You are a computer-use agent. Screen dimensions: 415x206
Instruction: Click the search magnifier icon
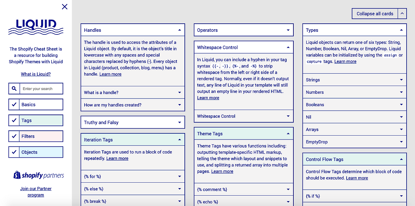(x=14, y=88)
